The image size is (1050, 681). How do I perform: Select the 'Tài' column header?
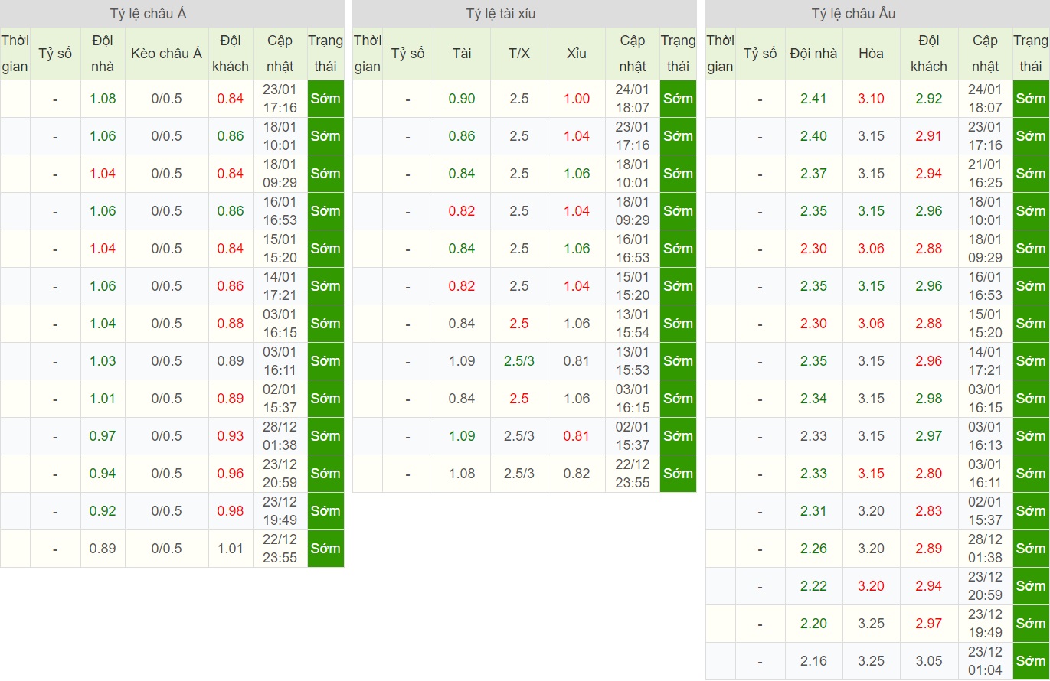(462, 54)
